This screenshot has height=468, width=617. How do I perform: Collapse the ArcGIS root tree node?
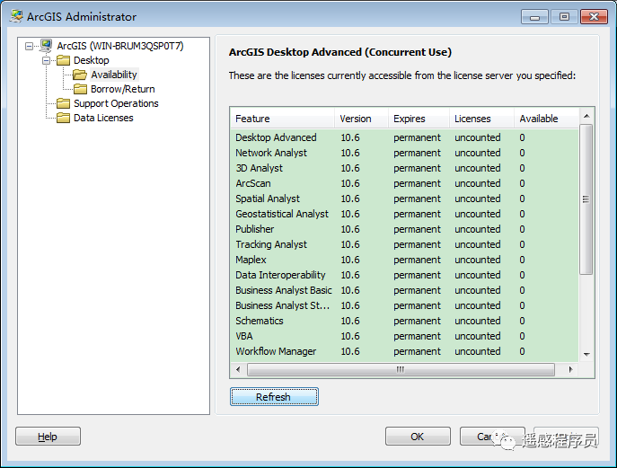coord(29,46)
